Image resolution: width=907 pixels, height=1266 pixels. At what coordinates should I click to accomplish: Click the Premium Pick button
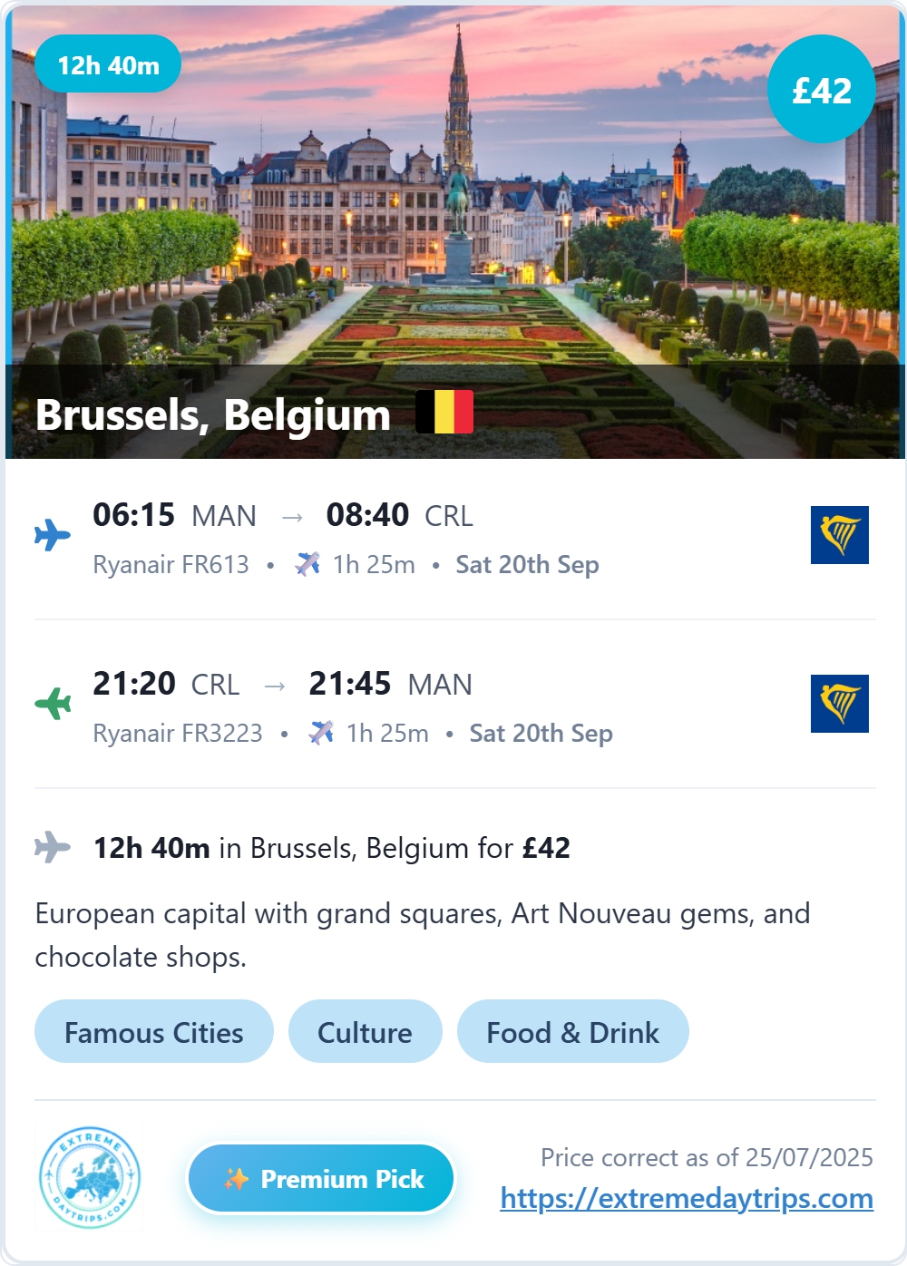click(x=321, y=1178)
